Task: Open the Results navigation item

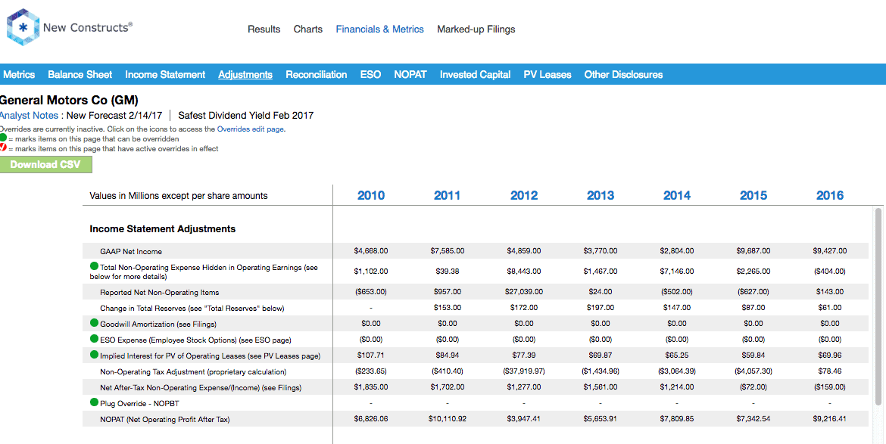Action: coord(264,29)
